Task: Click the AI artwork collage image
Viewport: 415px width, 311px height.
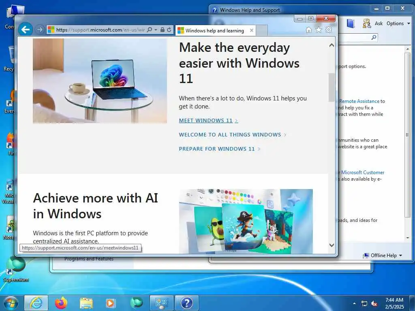Action: pos(246,222)
